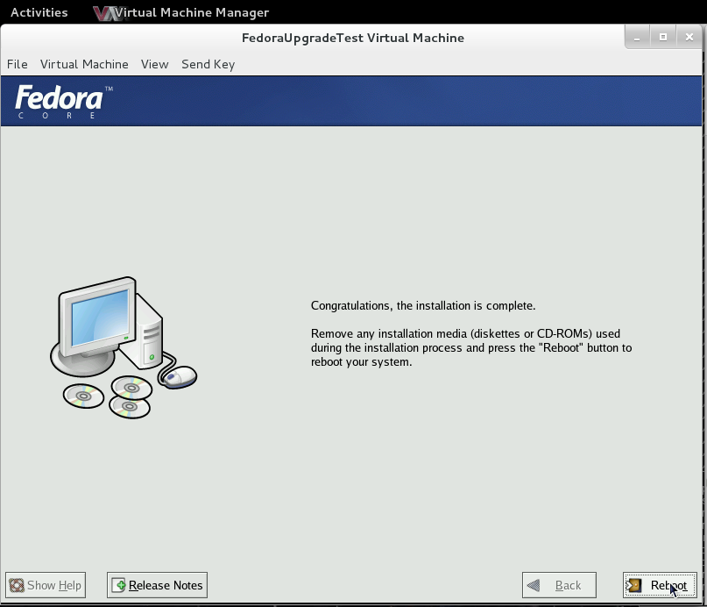Click the Reboot button's icon
This screenshot has height=607, width=707.
coord(633,585)
